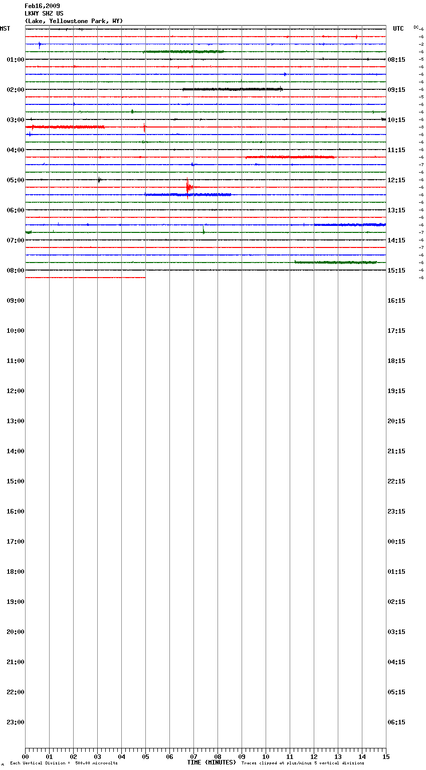
Task: Click the station code "LKWY SHZ US"
Action: (44, 14)
